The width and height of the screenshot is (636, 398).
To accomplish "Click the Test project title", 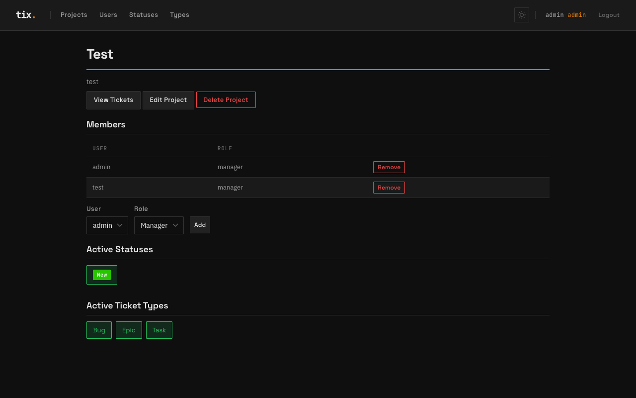I will 100,54.
